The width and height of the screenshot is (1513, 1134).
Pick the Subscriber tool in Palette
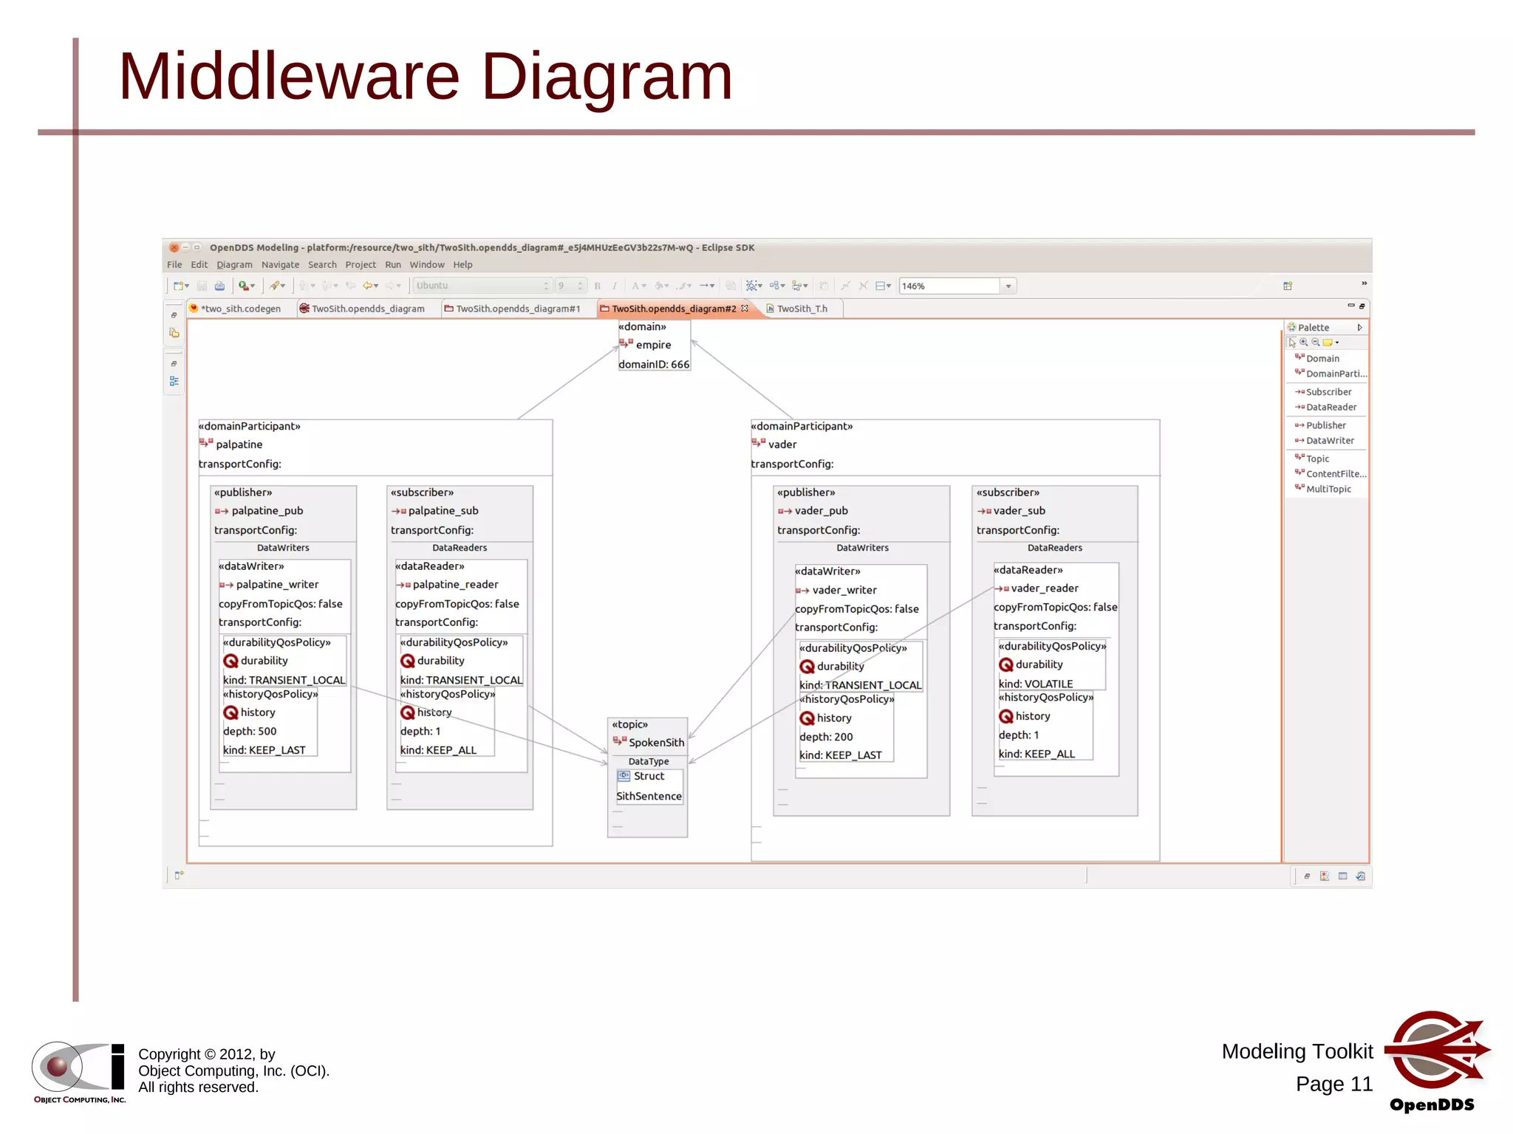(x=1322, y=392)
